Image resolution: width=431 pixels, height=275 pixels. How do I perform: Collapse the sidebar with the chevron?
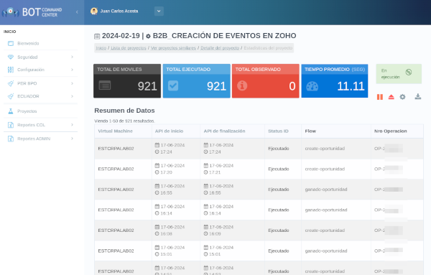(x=77, y=12)
